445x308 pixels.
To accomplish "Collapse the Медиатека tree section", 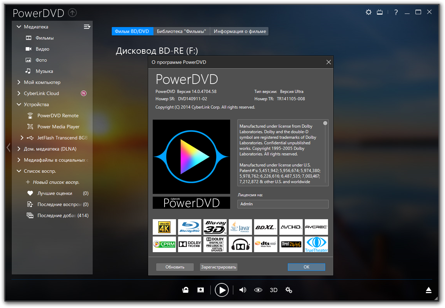I will coord(19,27).
